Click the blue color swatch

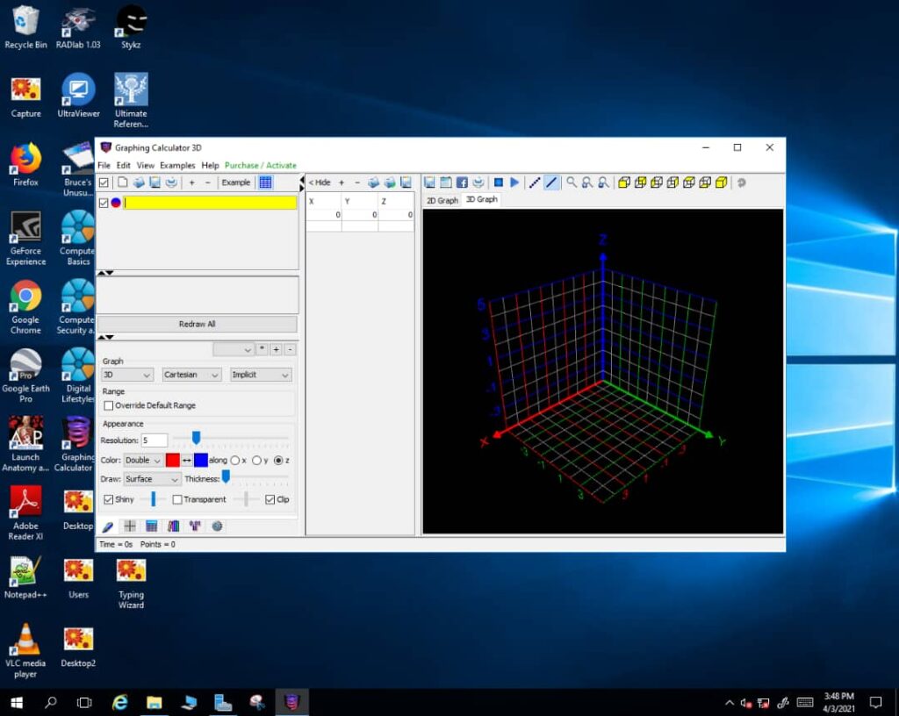201,460
